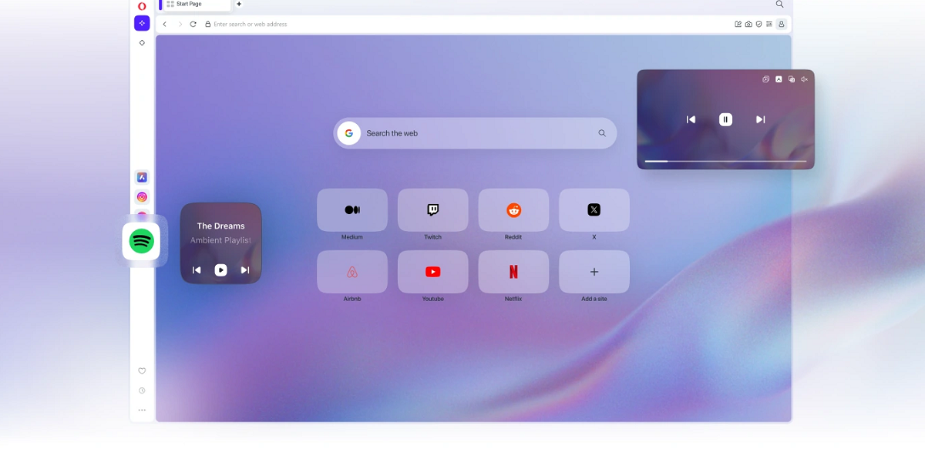Open the Twitch speed dial tile
The width and height of the screenshot is (925, 452).
tap(432, 210)
